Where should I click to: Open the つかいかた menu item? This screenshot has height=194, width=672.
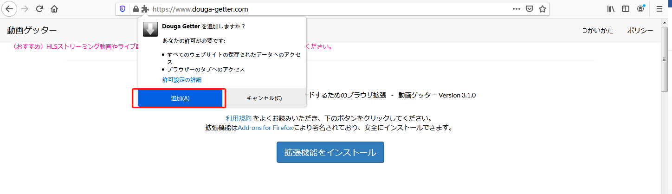(x=597, y=31)
